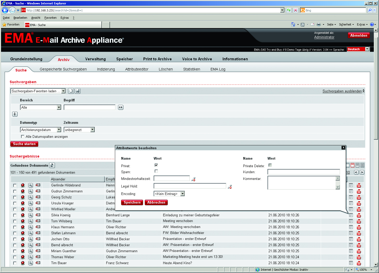This screenshot has width=379, height=273.
Task: Click into the Kunden text field
Action: pos(304,172)
